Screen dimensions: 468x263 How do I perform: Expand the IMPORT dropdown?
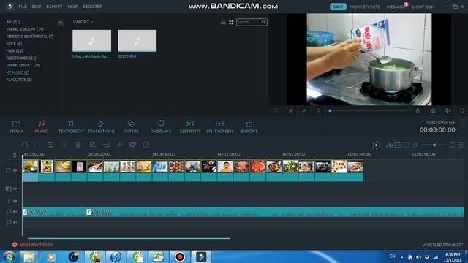coord(83,22)
